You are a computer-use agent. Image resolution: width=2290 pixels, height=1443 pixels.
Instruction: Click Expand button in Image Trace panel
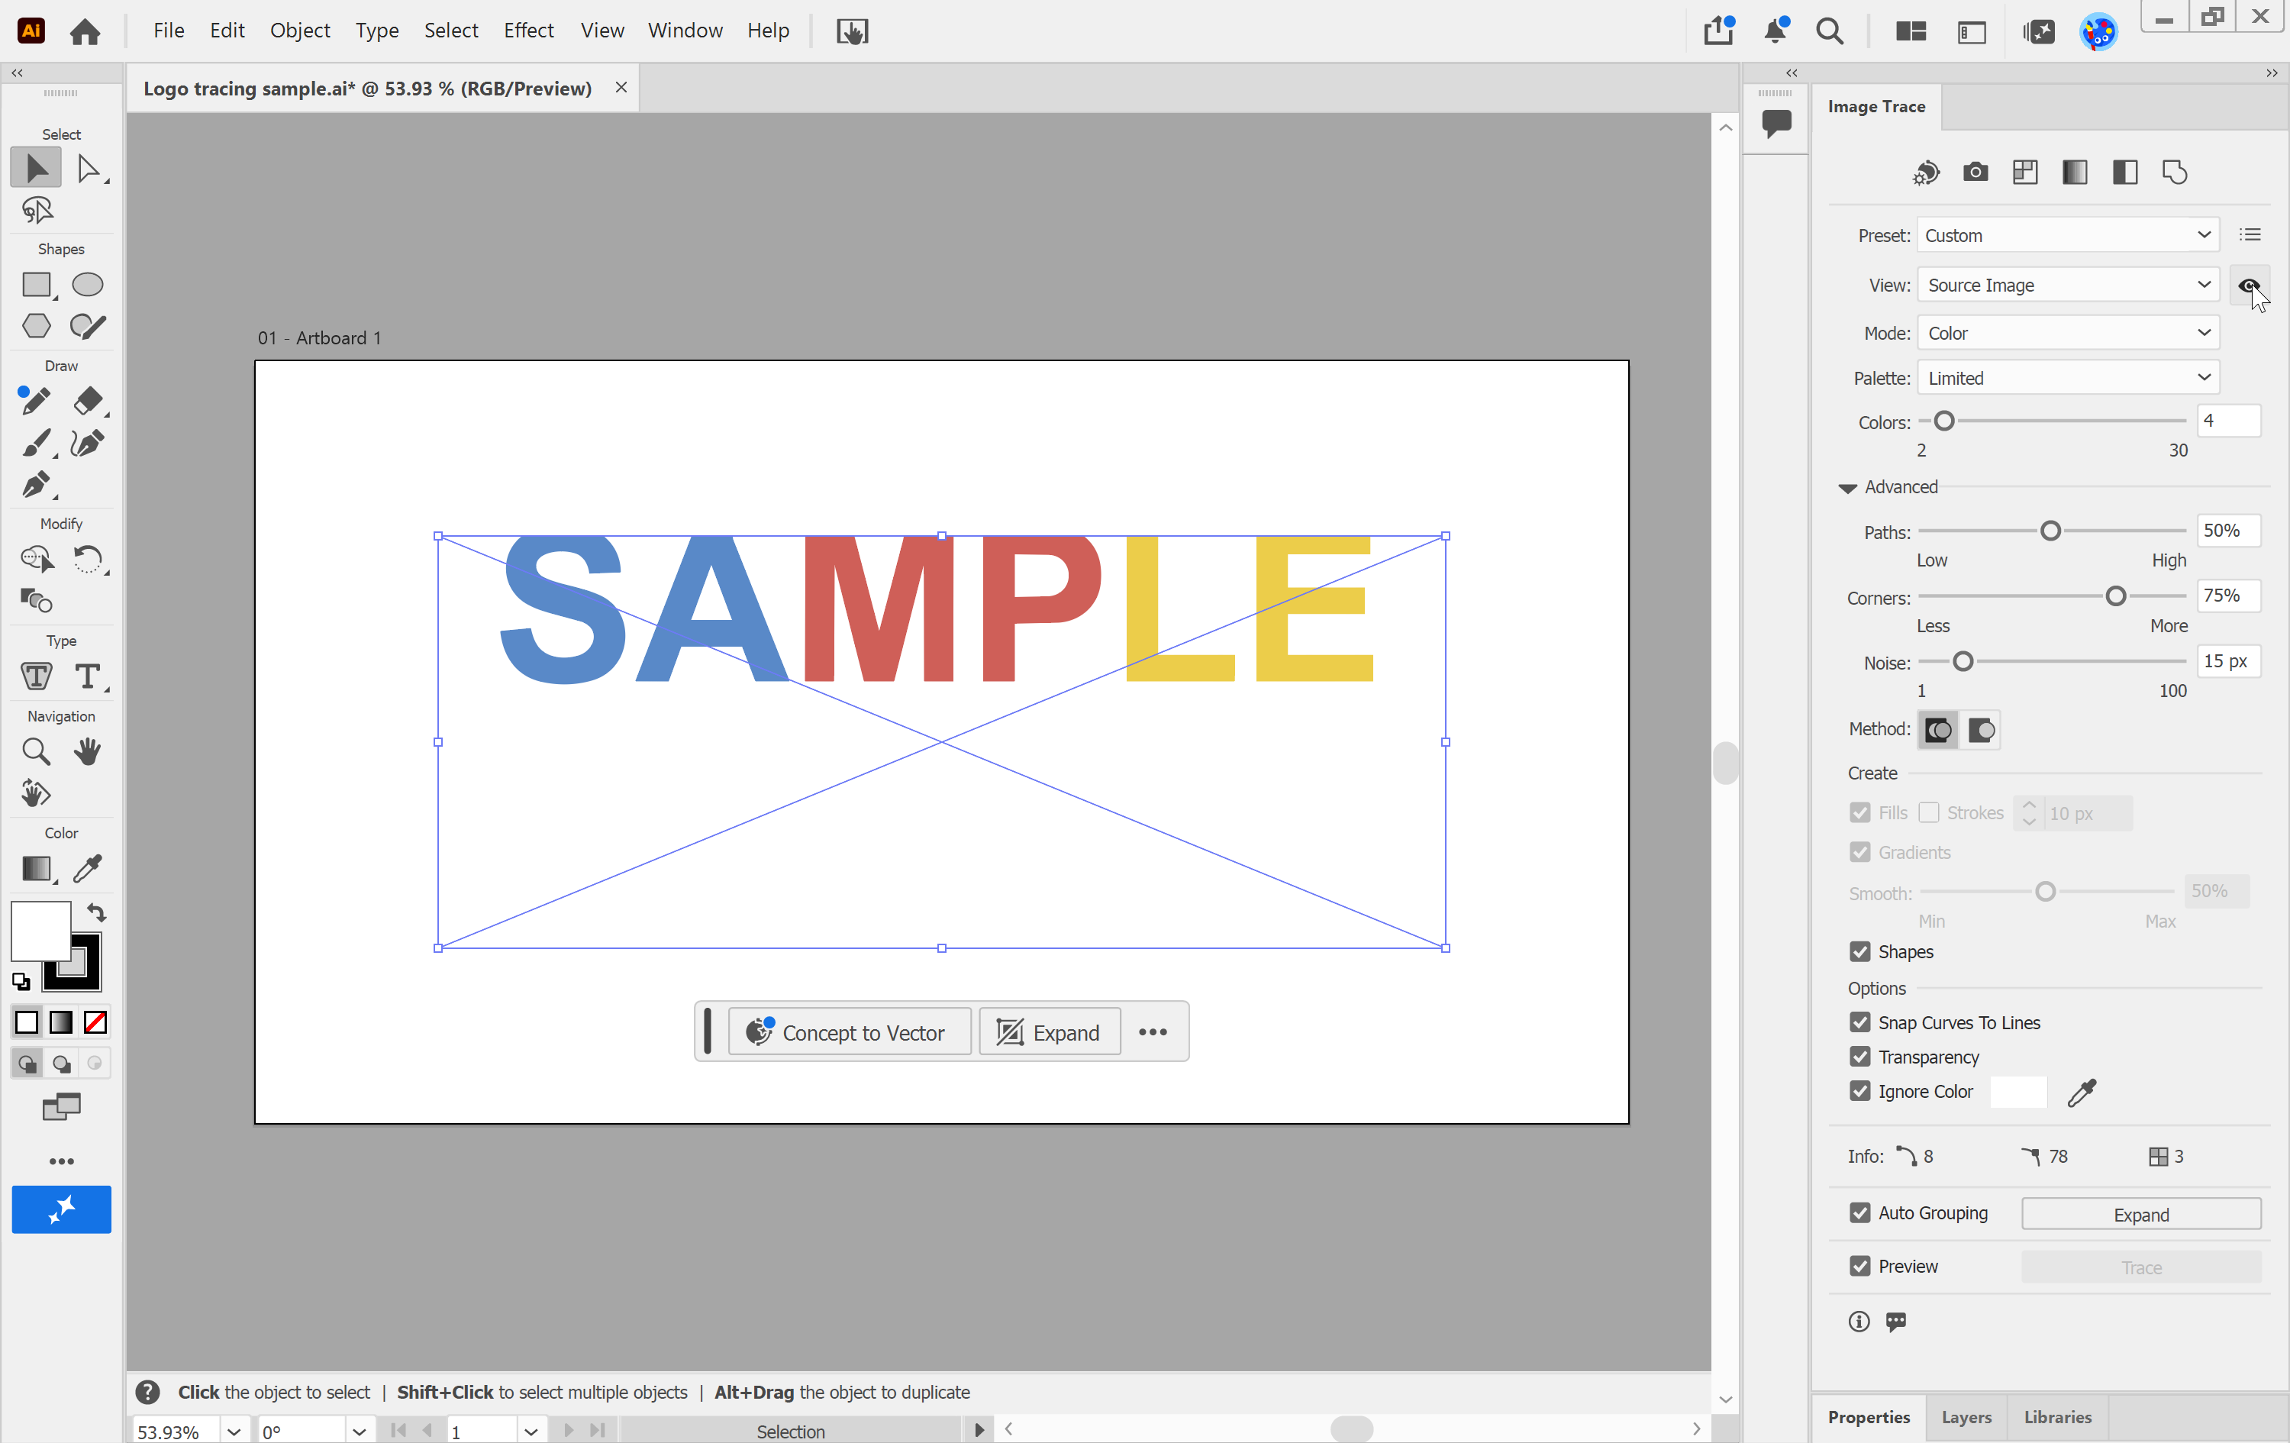point(2140,1215)
